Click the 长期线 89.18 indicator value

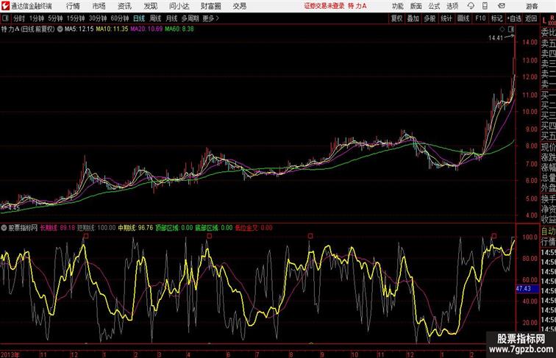(x=57, y=228)
